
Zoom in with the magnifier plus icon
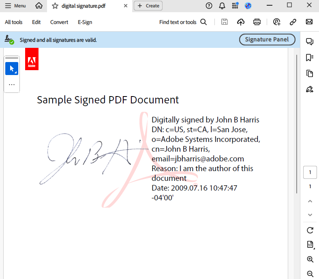point(310,259)
